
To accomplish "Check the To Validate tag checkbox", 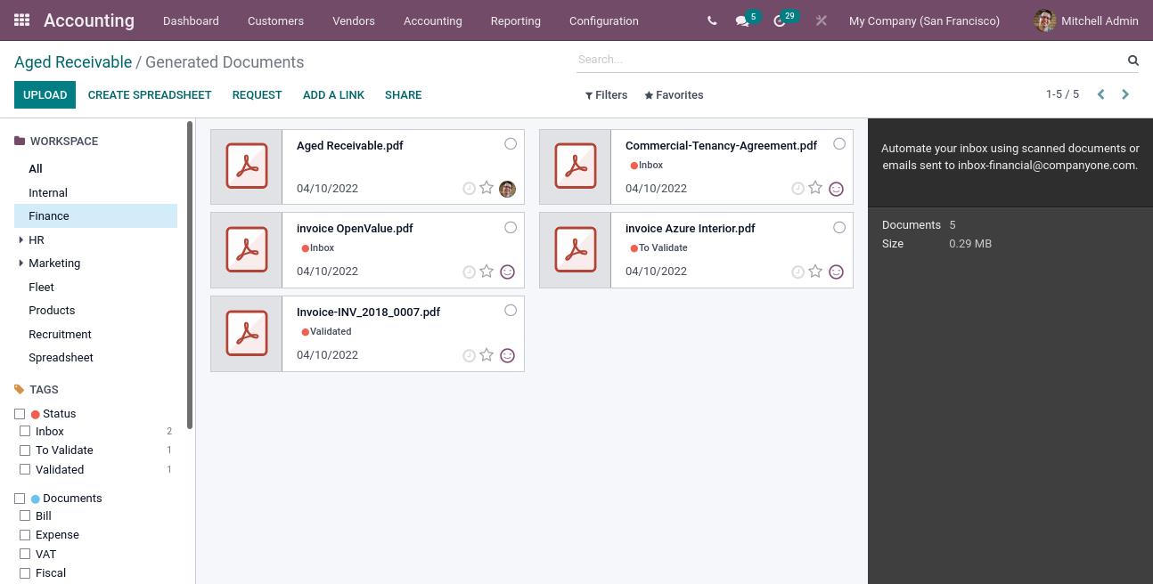I will (x=25, y=450).
